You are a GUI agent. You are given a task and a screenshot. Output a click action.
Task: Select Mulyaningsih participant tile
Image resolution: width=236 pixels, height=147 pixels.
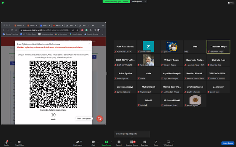(148, 87)
